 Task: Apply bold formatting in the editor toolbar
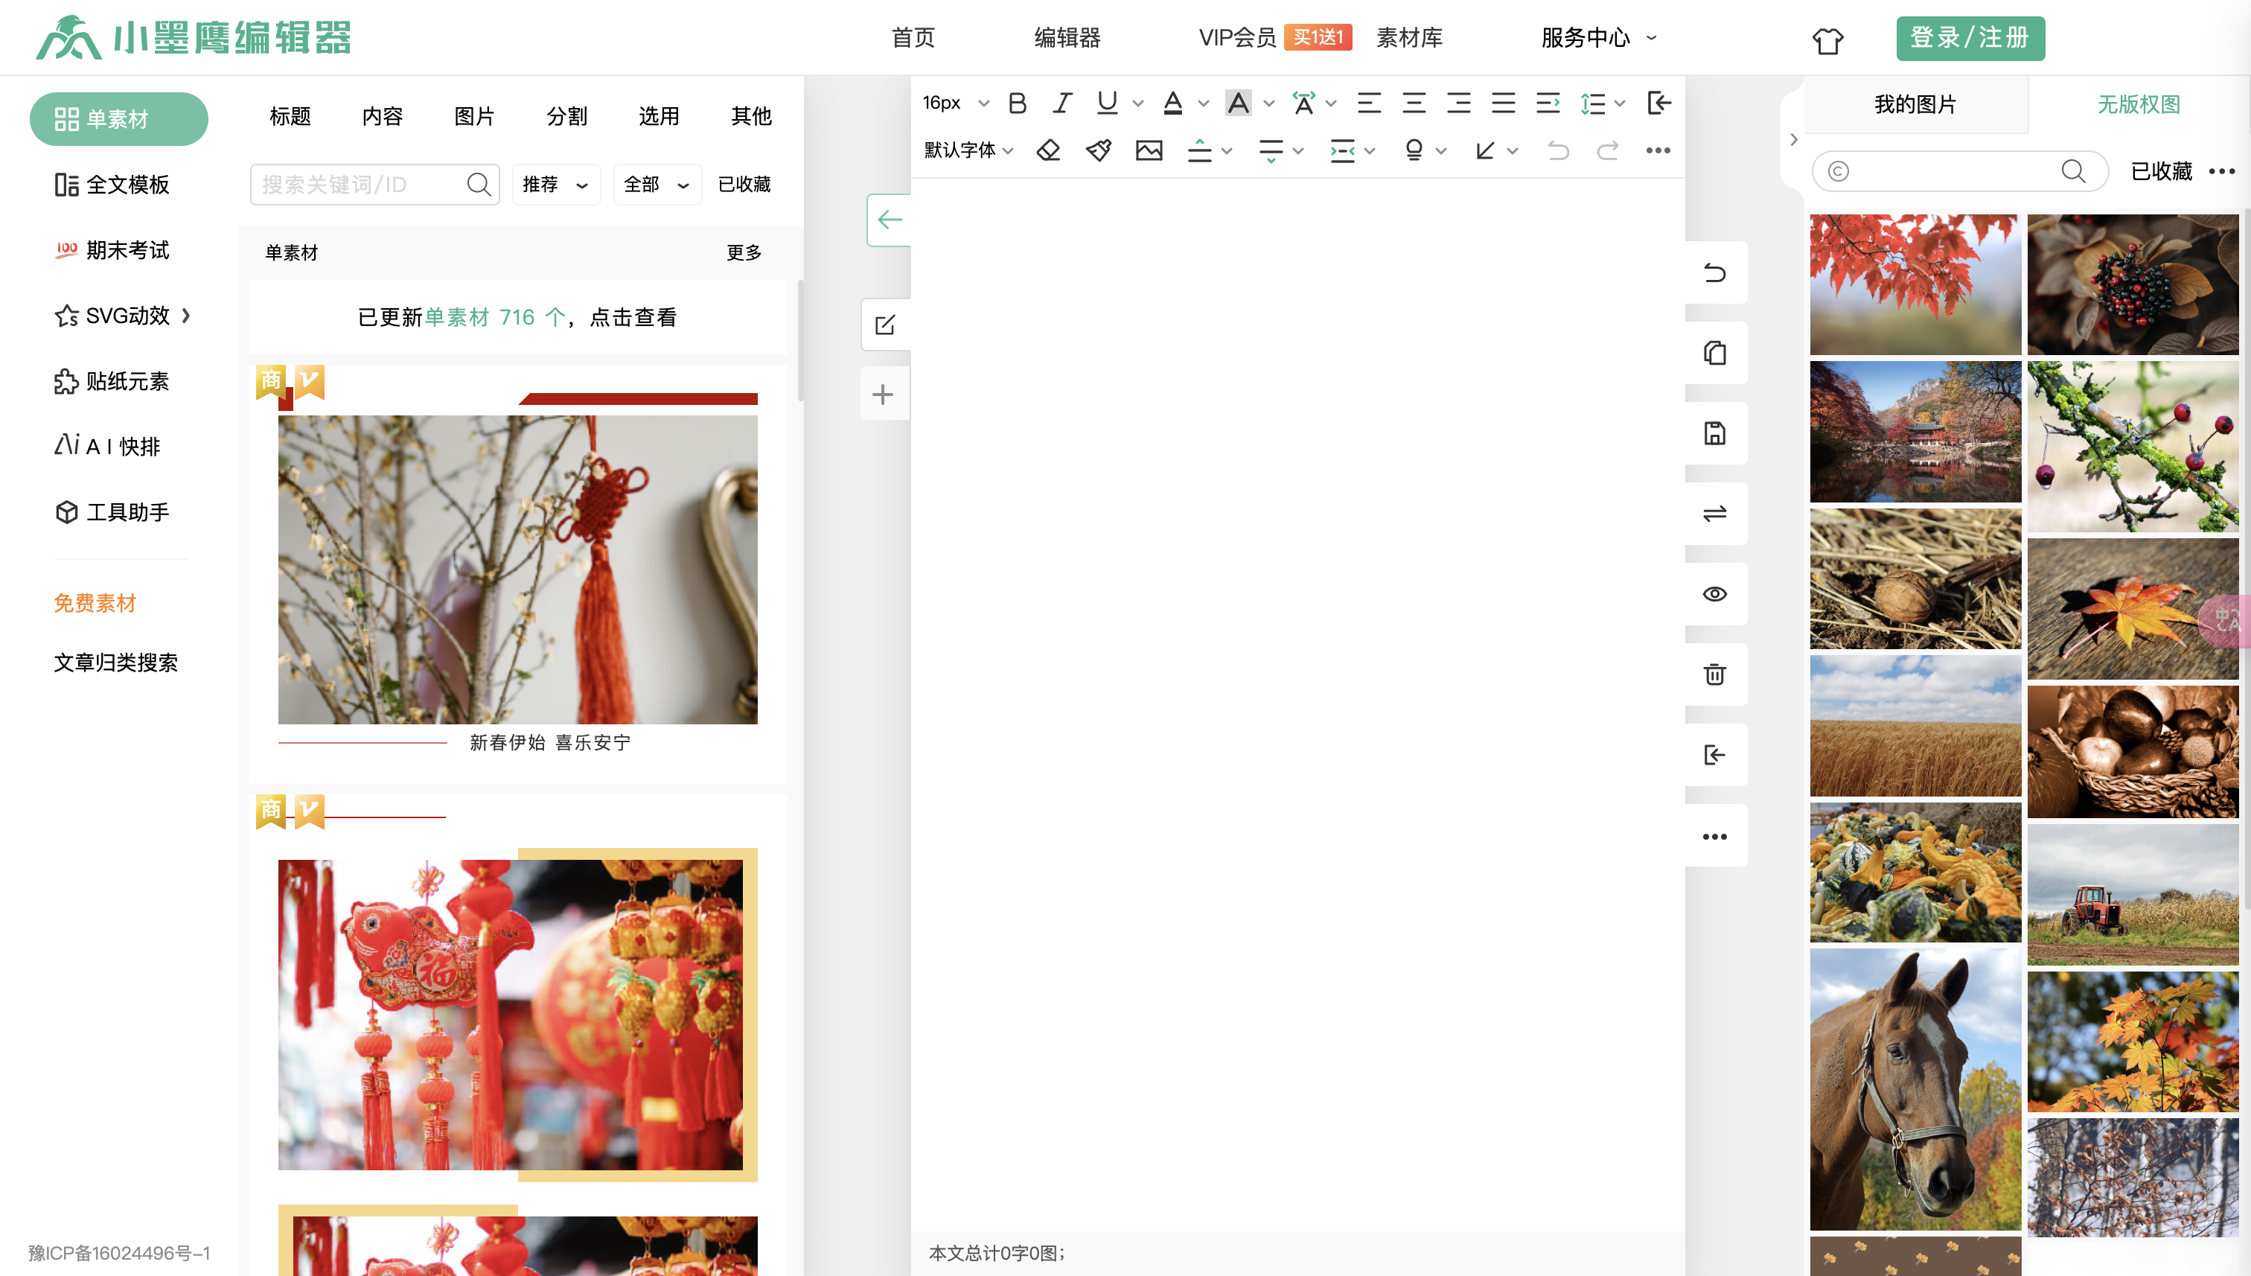point(1016,103)
